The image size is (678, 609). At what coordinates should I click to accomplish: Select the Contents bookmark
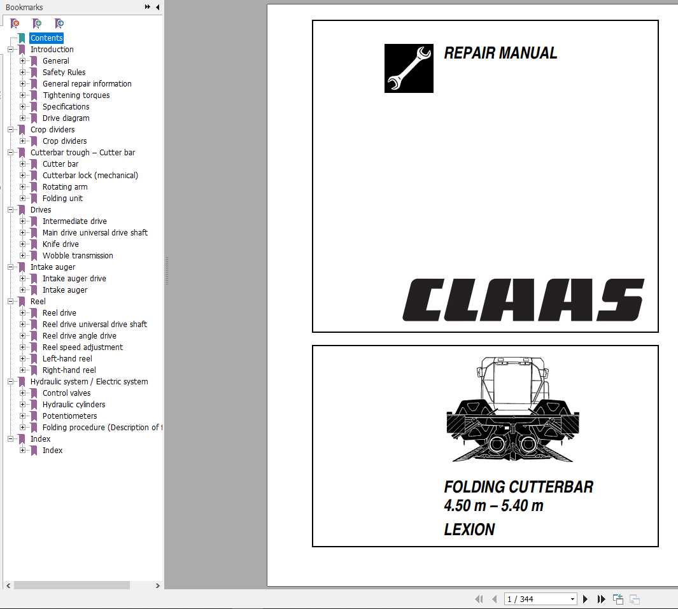tap(46, 38)
